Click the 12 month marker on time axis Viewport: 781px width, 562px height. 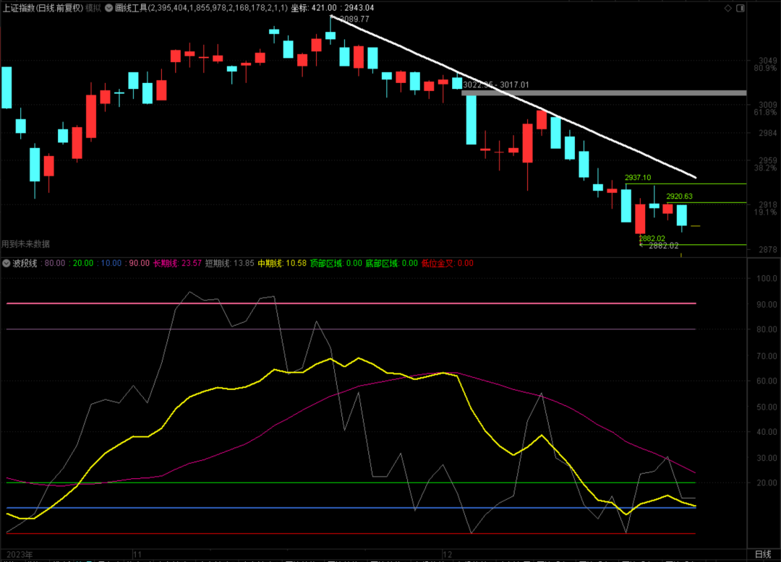point(447,554)
